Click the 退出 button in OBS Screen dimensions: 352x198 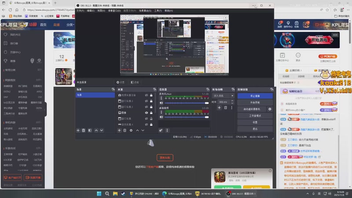[255, 129]
